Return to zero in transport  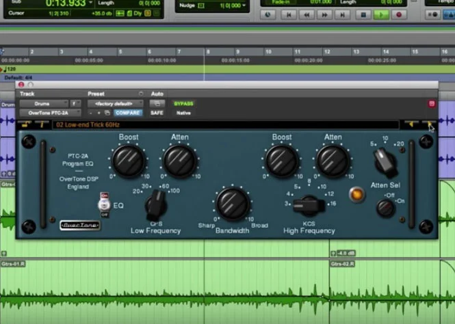click(289, 14)
